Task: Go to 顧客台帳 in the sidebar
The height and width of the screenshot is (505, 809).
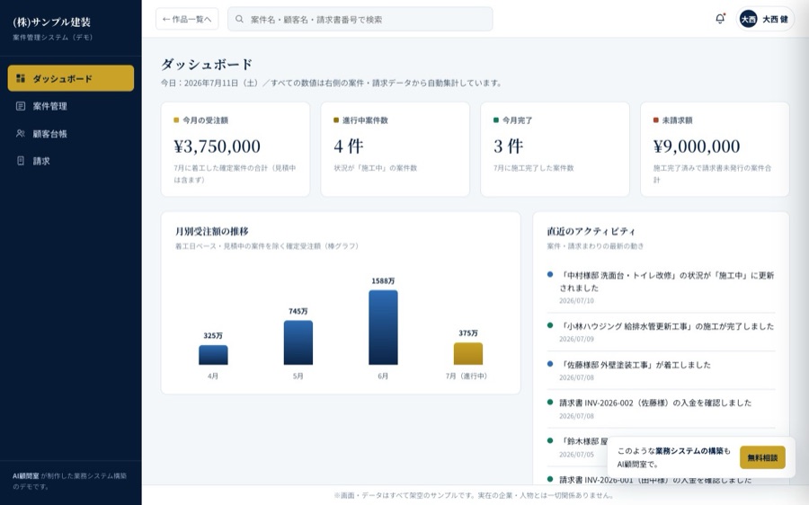Action: (x=71, y=134)
